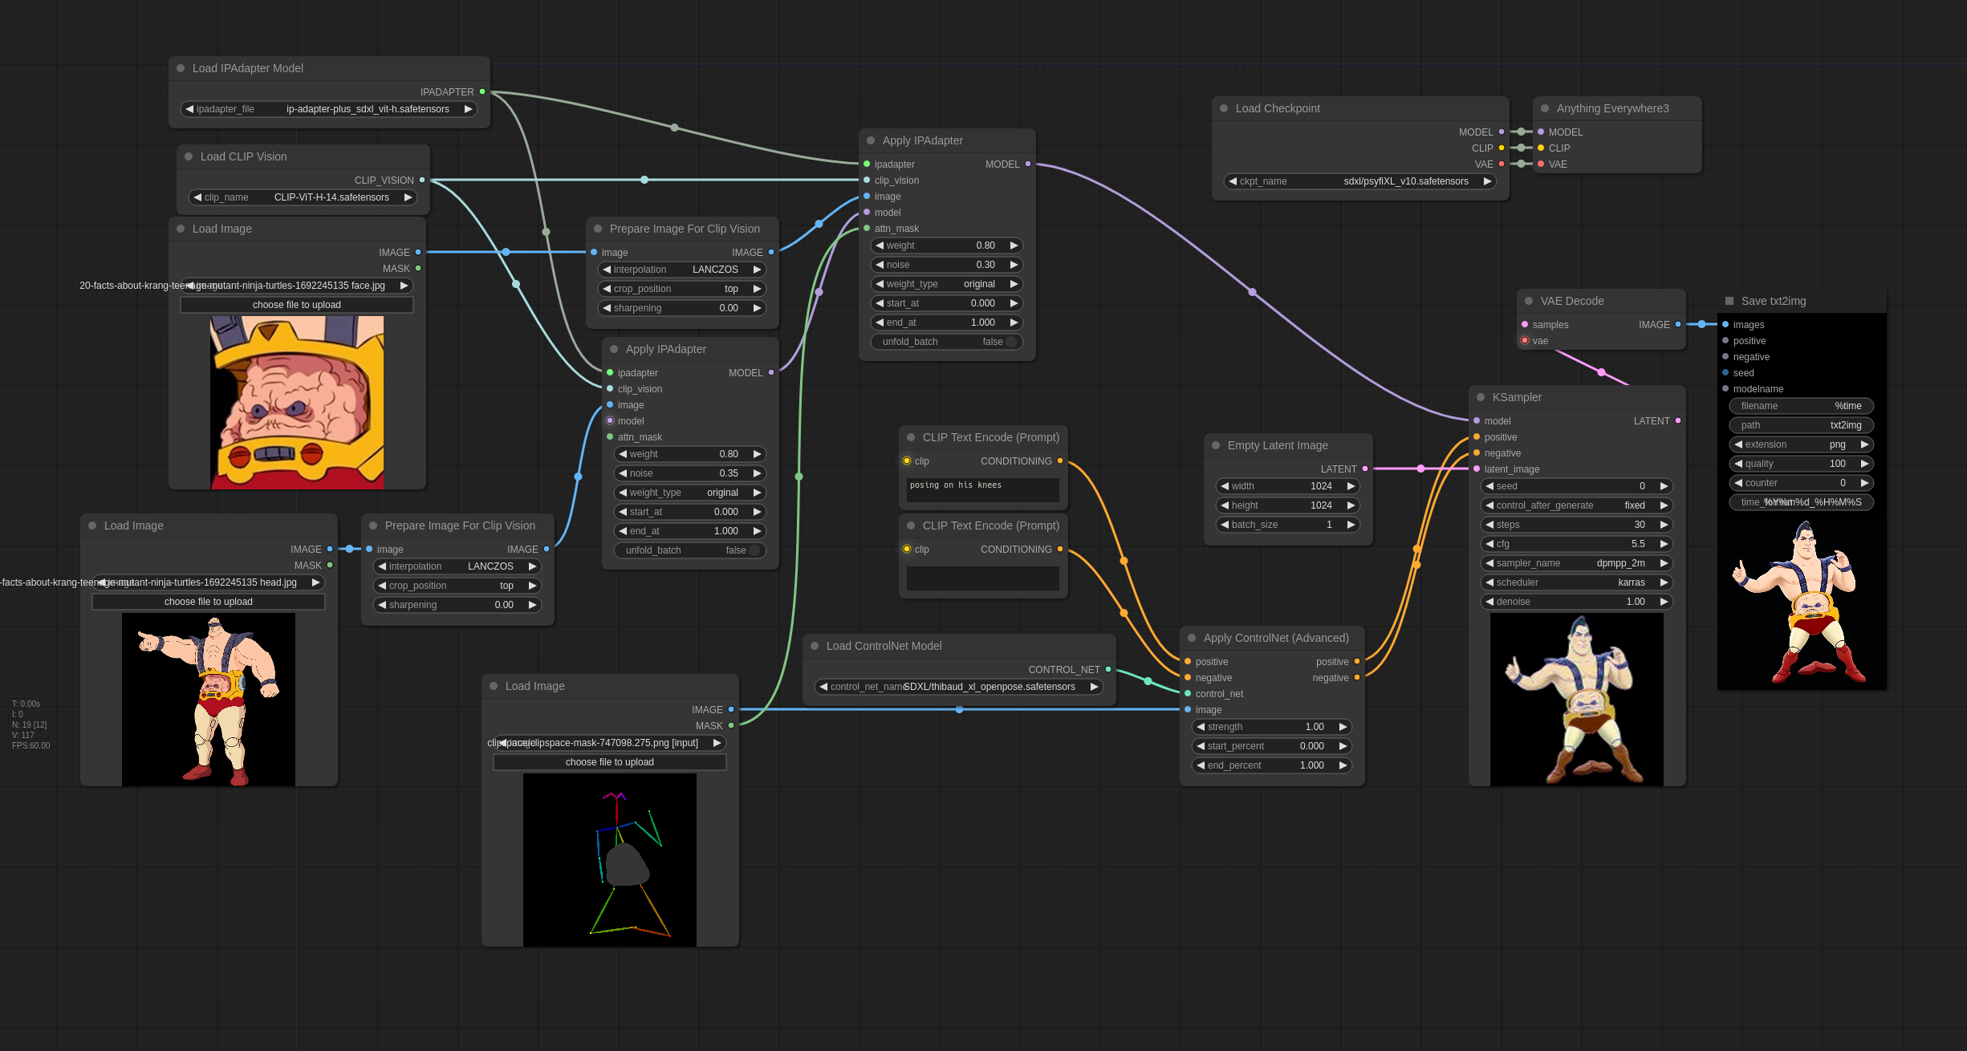Collapse the Load IPAdapter Model node dot

pyautogui.click(x=181, y=68)
